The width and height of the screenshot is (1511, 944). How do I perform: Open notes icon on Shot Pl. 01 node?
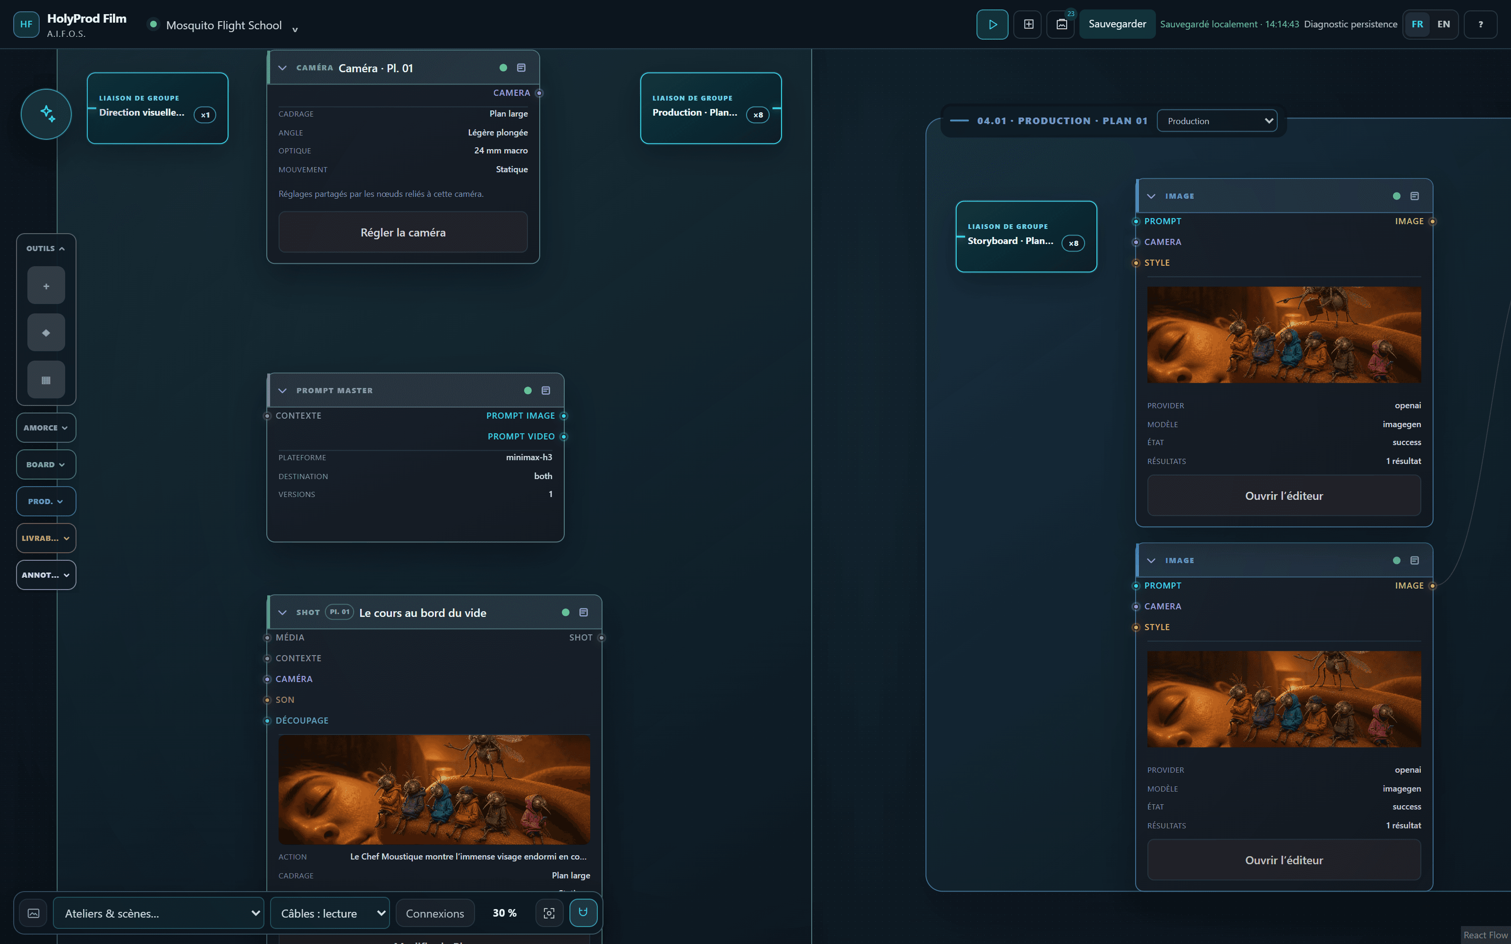(584, 613)
